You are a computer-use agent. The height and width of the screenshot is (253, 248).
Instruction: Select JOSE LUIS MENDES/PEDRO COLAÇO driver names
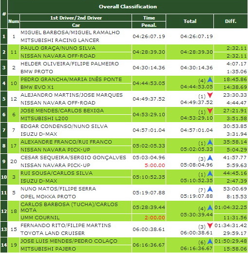(69, 241)
